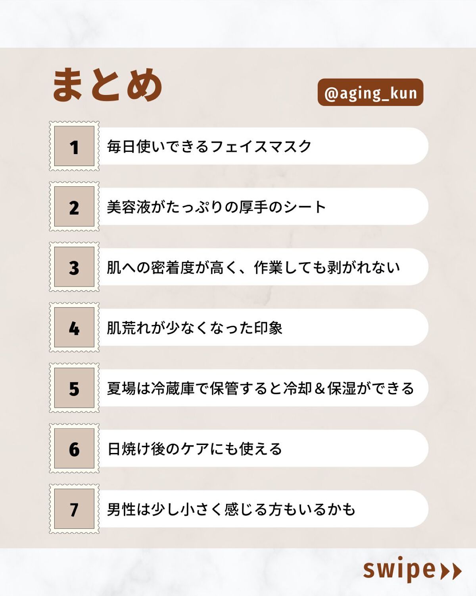Click the swipe text
Screen dimensions: 476x596
399,570
